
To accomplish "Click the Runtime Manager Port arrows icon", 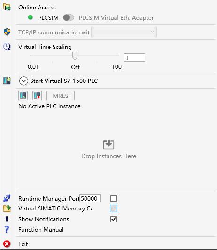I will (7, 198).
